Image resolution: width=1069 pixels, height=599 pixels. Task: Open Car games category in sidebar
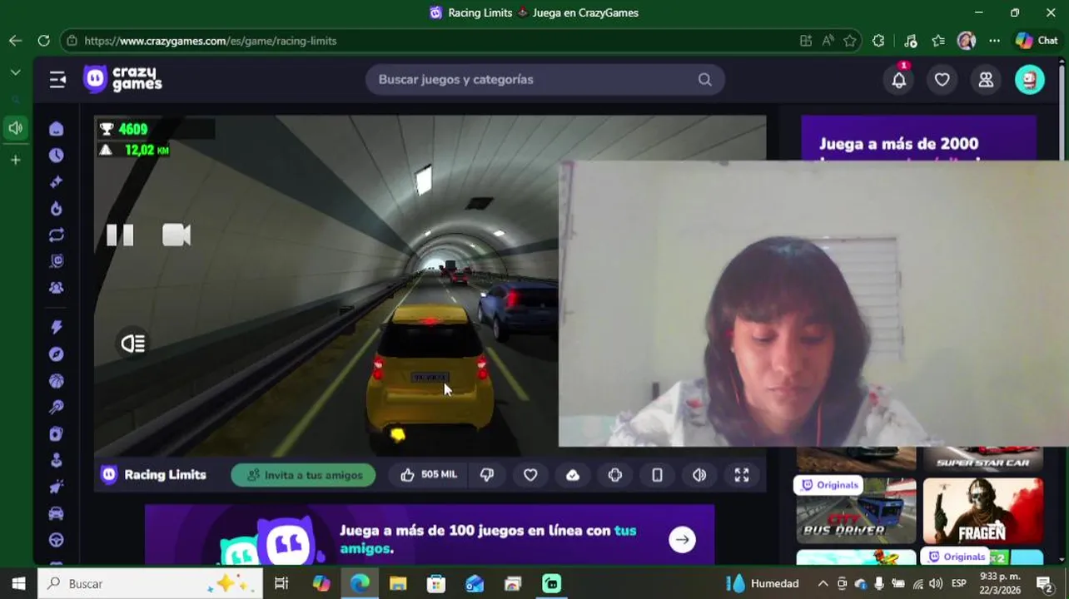[57, 513]
